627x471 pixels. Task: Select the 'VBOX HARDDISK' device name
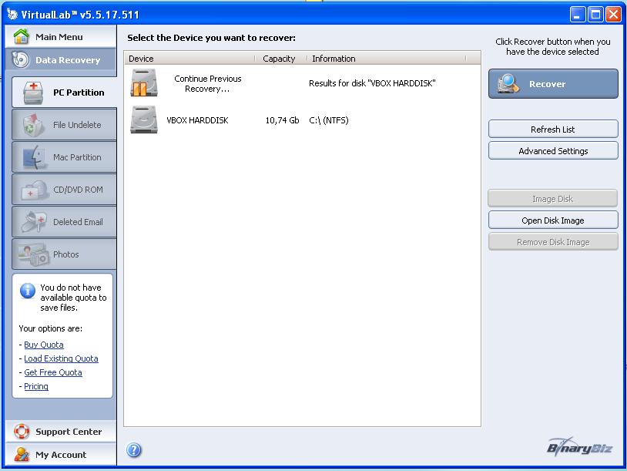click(197, 120)
